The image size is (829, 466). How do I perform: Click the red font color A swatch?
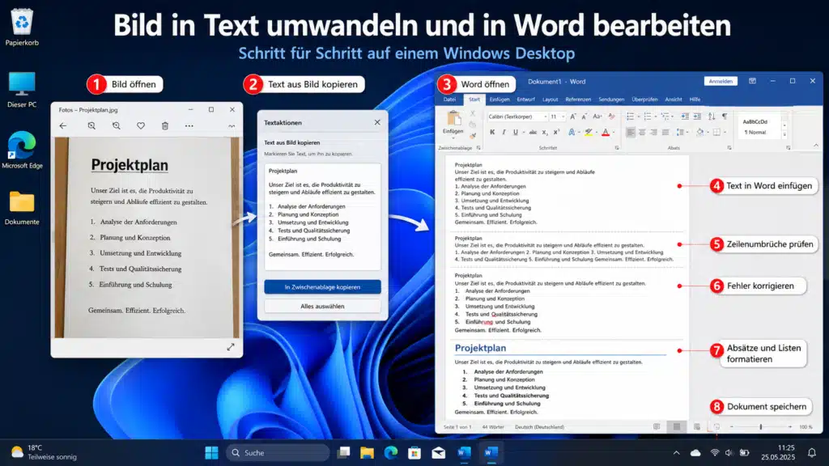pyautogui.click(x=606, y=132)
